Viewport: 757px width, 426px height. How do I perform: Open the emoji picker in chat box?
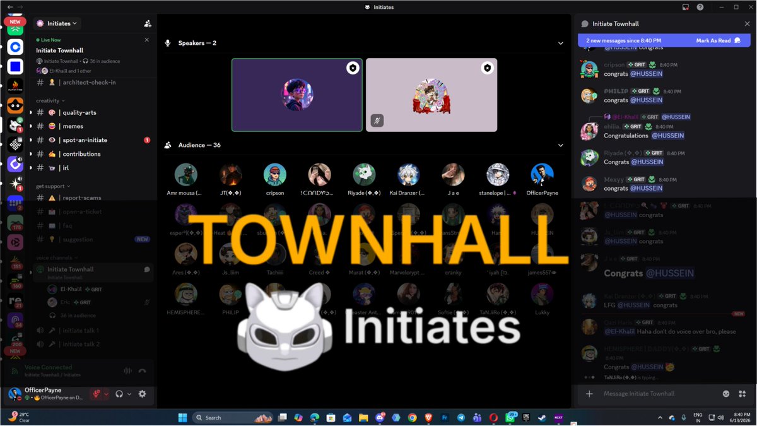pos(726,394)
